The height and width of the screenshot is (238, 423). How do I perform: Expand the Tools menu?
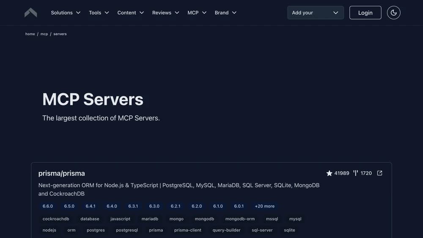coord(99,13)
